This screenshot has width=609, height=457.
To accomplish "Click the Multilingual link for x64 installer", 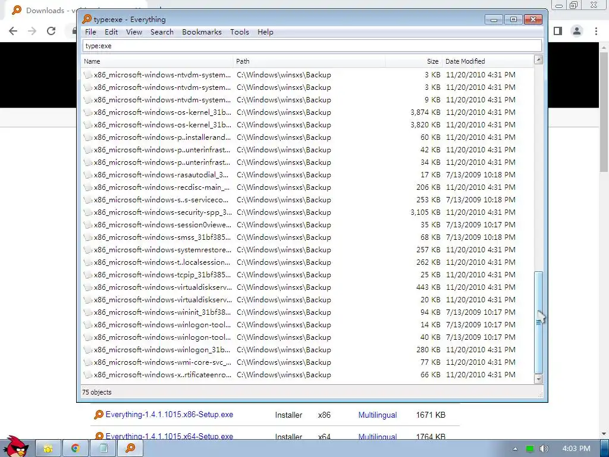I will (378, 436).
